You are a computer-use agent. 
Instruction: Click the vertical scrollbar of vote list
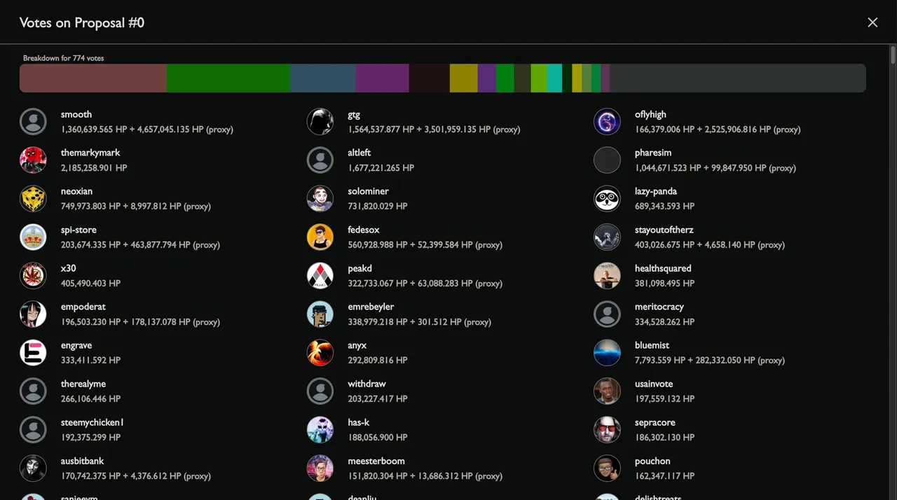click(893, 272)
